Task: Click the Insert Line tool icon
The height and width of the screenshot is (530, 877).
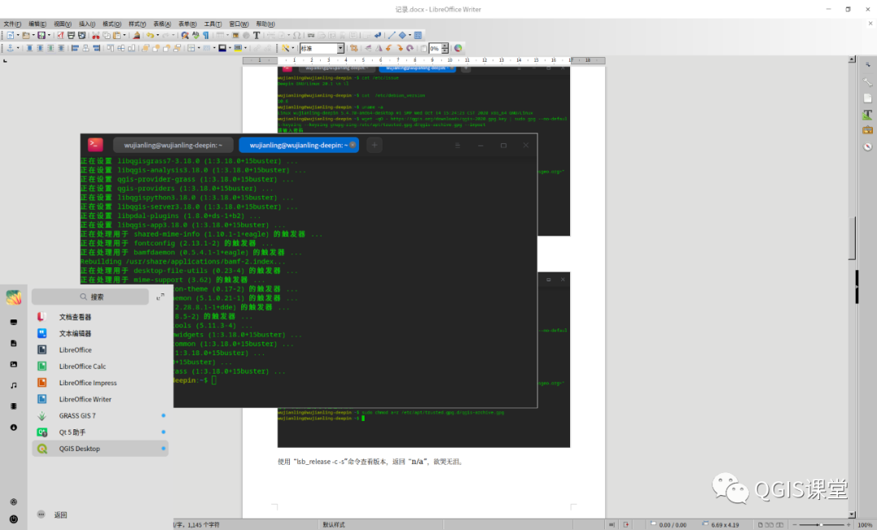Action: (x=391, y=35)
